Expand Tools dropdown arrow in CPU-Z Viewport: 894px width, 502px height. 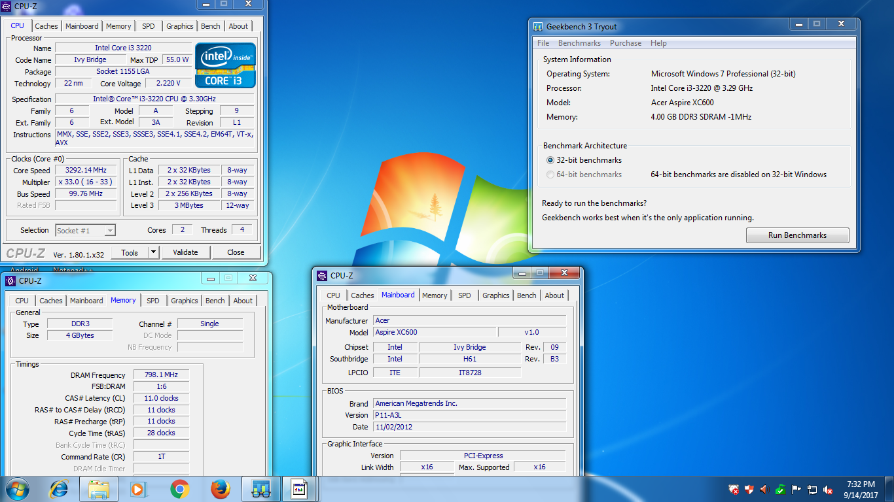point(153,252)
